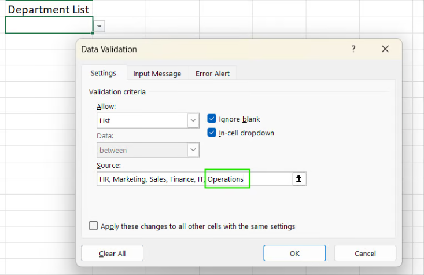Switch to the Settings tab
The height and width of the screenshot is (275, 424).
coord(104,73)
